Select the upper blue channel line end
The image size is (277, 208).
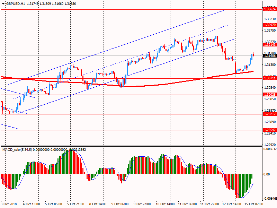click(x=223, y=10)
